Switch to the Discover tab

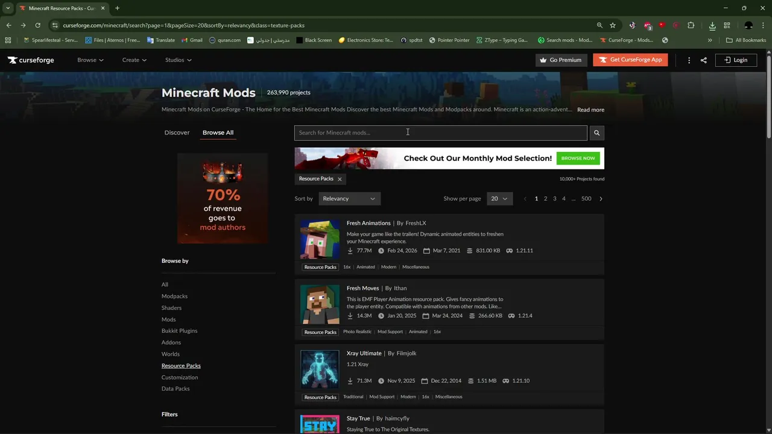[x=177, y=133]
